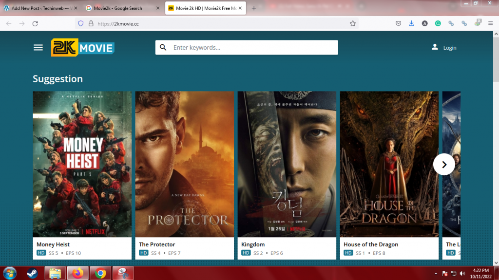Click the 2K Movie logo
Screen dimensions: 499x280
(x=83, y=47)
